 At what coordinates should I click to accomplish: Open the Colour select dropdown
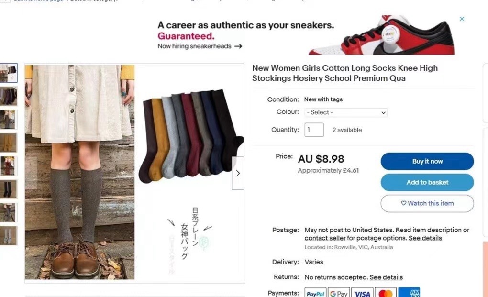346,112
